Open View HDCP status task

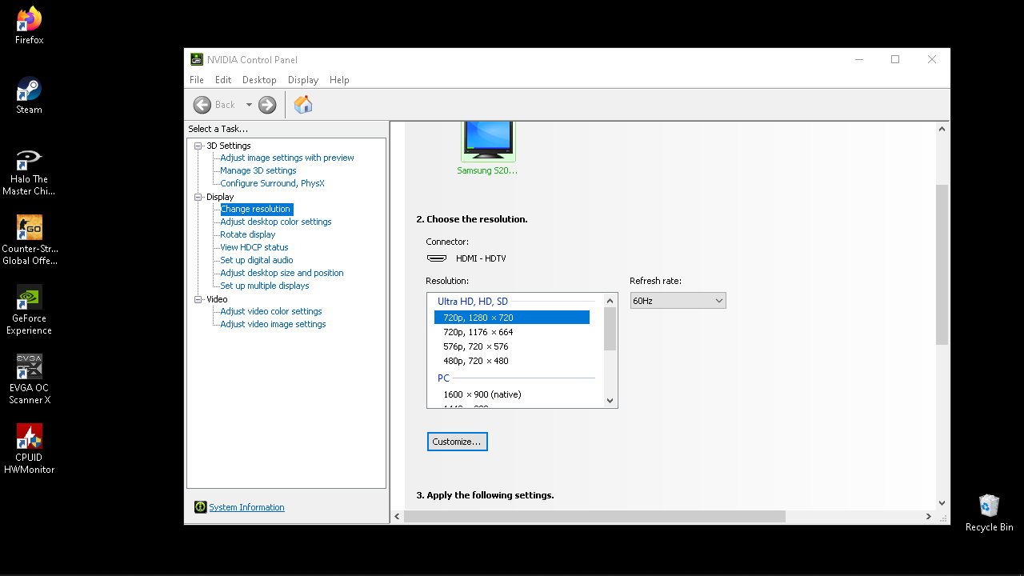tap(254, 247)
